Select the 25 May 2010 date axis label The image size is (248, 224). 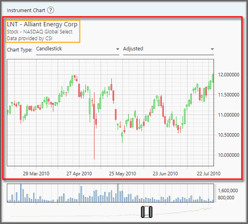(123, 173)
